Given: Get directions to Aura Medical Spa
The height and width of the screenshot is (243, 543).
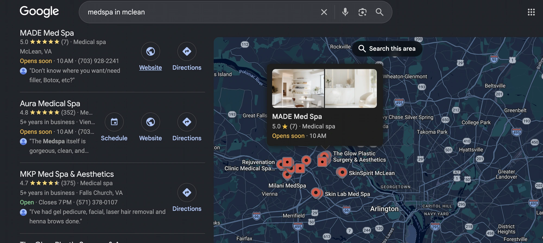Looking at the screenshot, I should coord(187,122).
